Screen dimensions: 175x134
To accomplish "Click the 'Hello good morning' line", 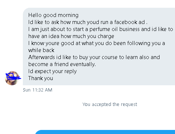I will pos(53,15).
